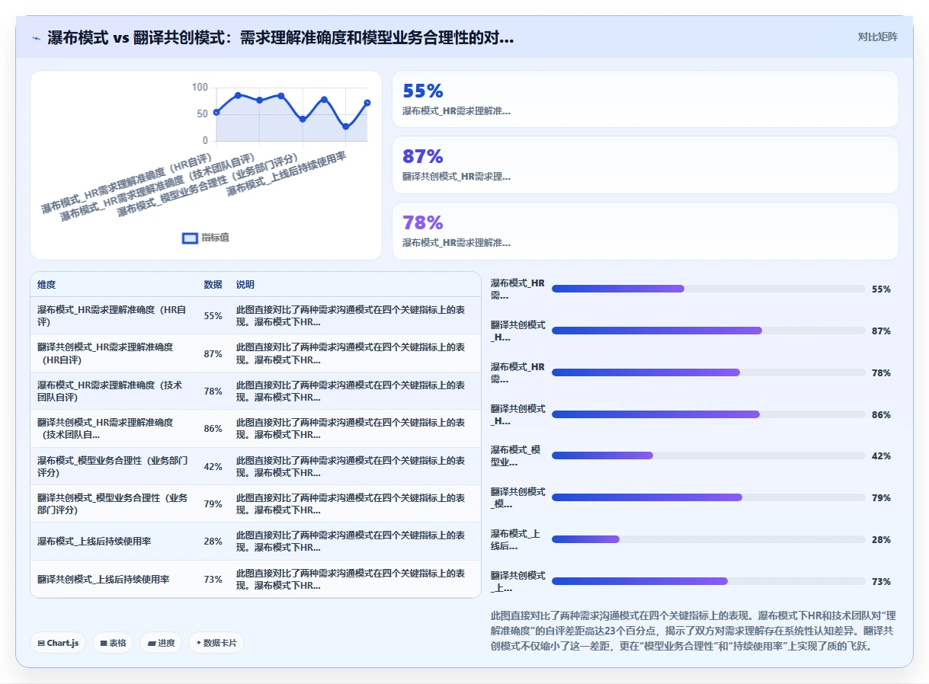Select table row 翻译共创模式_模型业务合理性
Viewport: 929px width, 684px height.
pyautogui.click(x=256, y=503)
